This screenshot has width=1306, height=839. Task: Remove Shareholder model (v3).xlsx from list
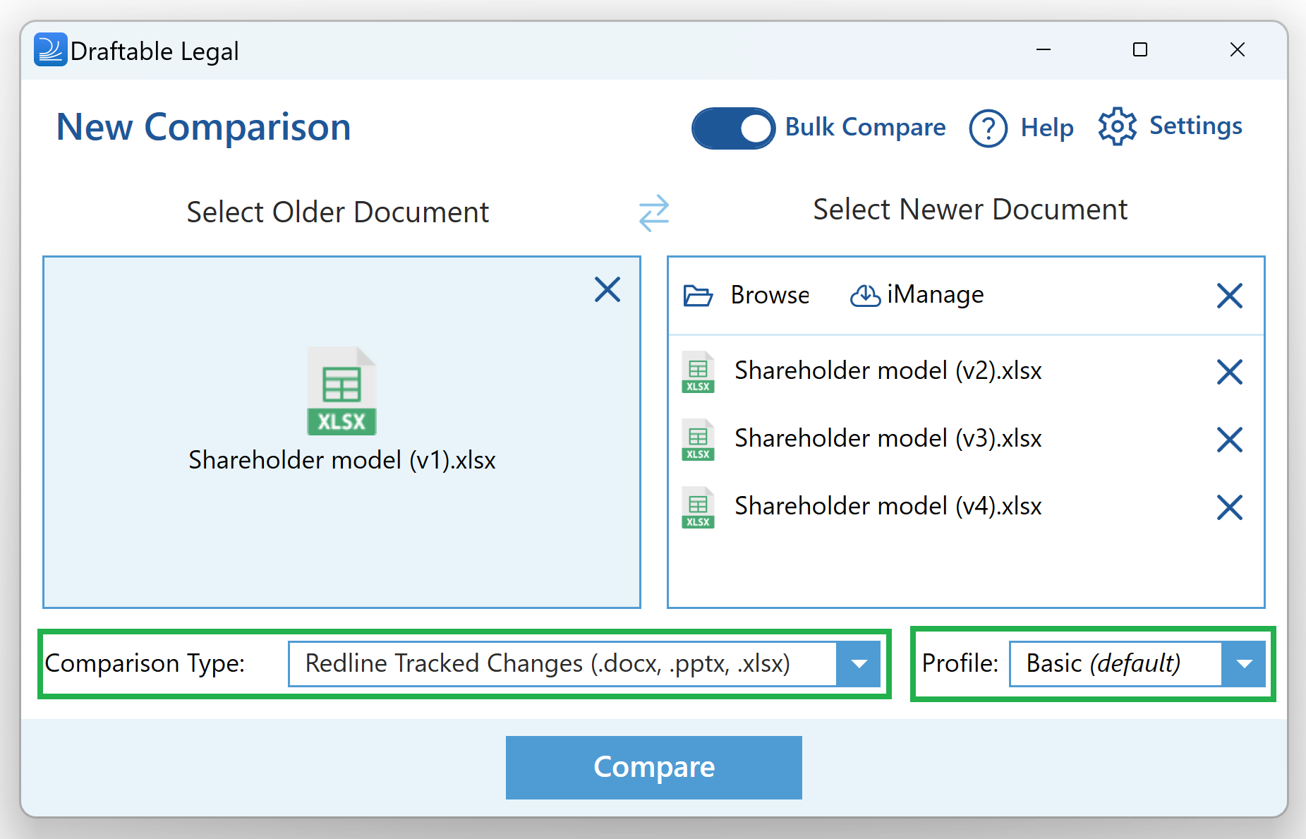pos(1230,440)
